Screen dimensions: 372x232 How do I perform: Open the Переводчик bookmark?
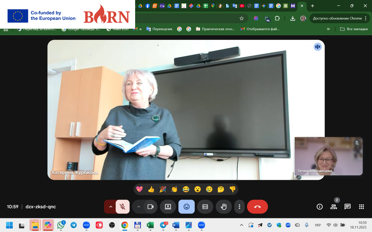159,29
